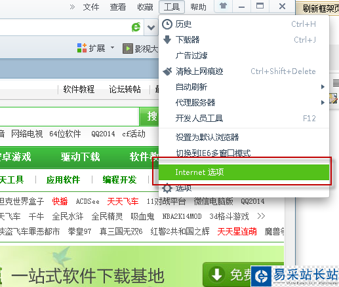The width and height of the screenshot is (339, 287).
Task: Choose 设置为默认浏览器 entry
Action: coord(244,138)
